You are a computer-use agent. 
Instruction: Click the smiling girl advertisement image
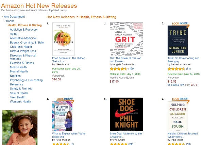(20, 127)
